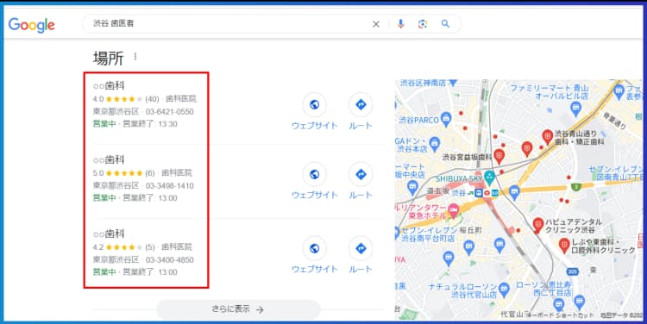
Task: Open the ○○歯科 listing rated 5.0
Action: [x=109, y=159]
